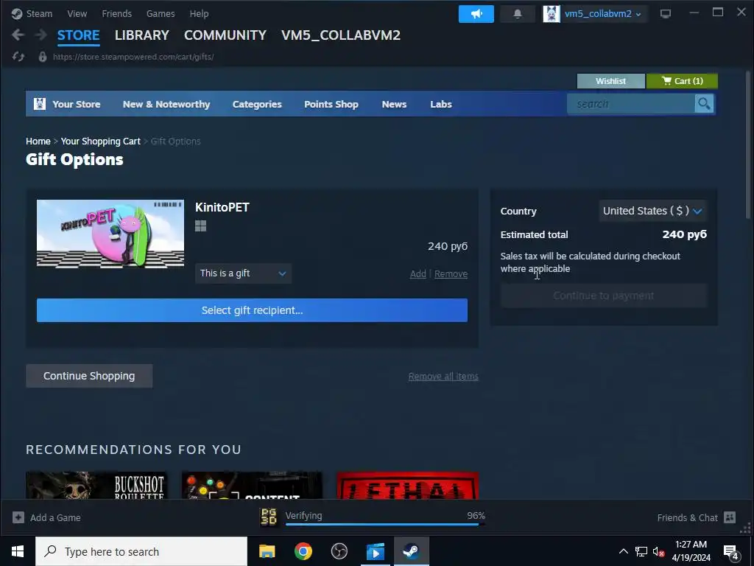Click the Windows platform icon under KinitoPET

(200, 226)
